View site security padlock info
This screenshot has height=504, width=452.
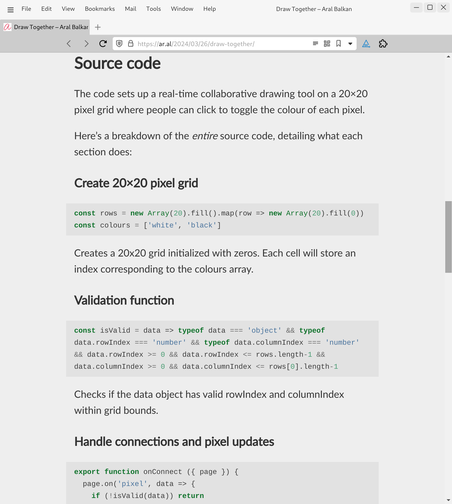coord(130,44)
